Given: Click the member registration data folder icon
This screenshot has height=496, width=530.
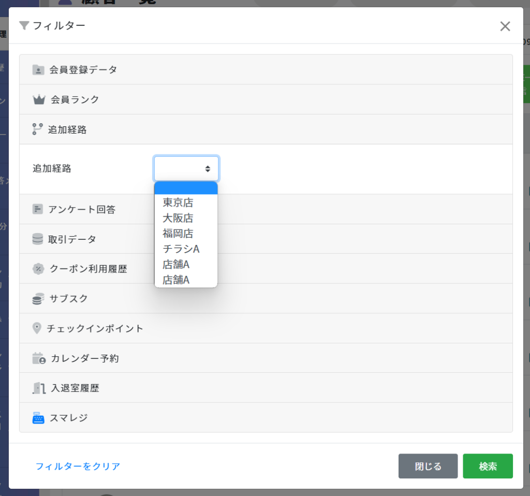Looking at the screenshot, I should coord(38,70).
